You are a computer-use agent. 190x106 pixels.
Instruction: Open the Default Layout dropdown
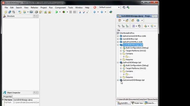(119, 7)
